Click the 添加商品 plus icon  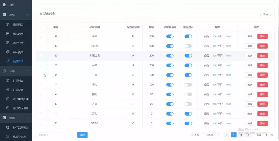[x=8, y=34]
